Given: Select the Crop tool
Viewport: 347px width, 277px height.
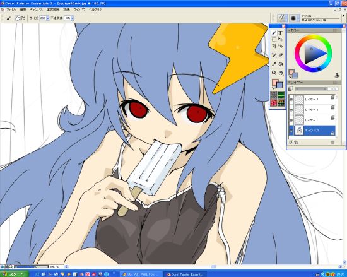Looking at the screenshot, I should point(274,46).
